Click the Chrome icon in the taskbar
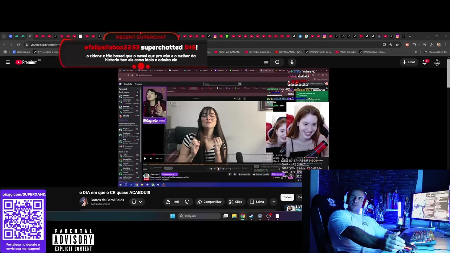Viewport: 450px width, 253px height. click(243, 216)
